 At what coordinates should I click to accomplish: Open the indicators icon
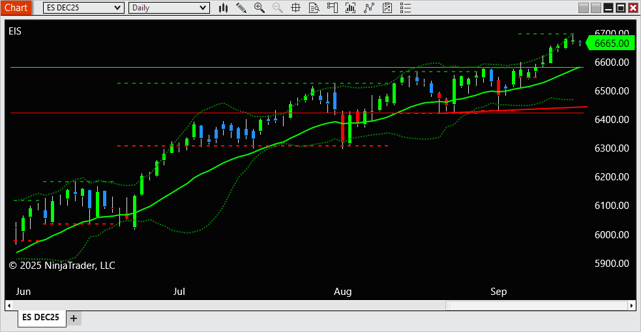350,8
